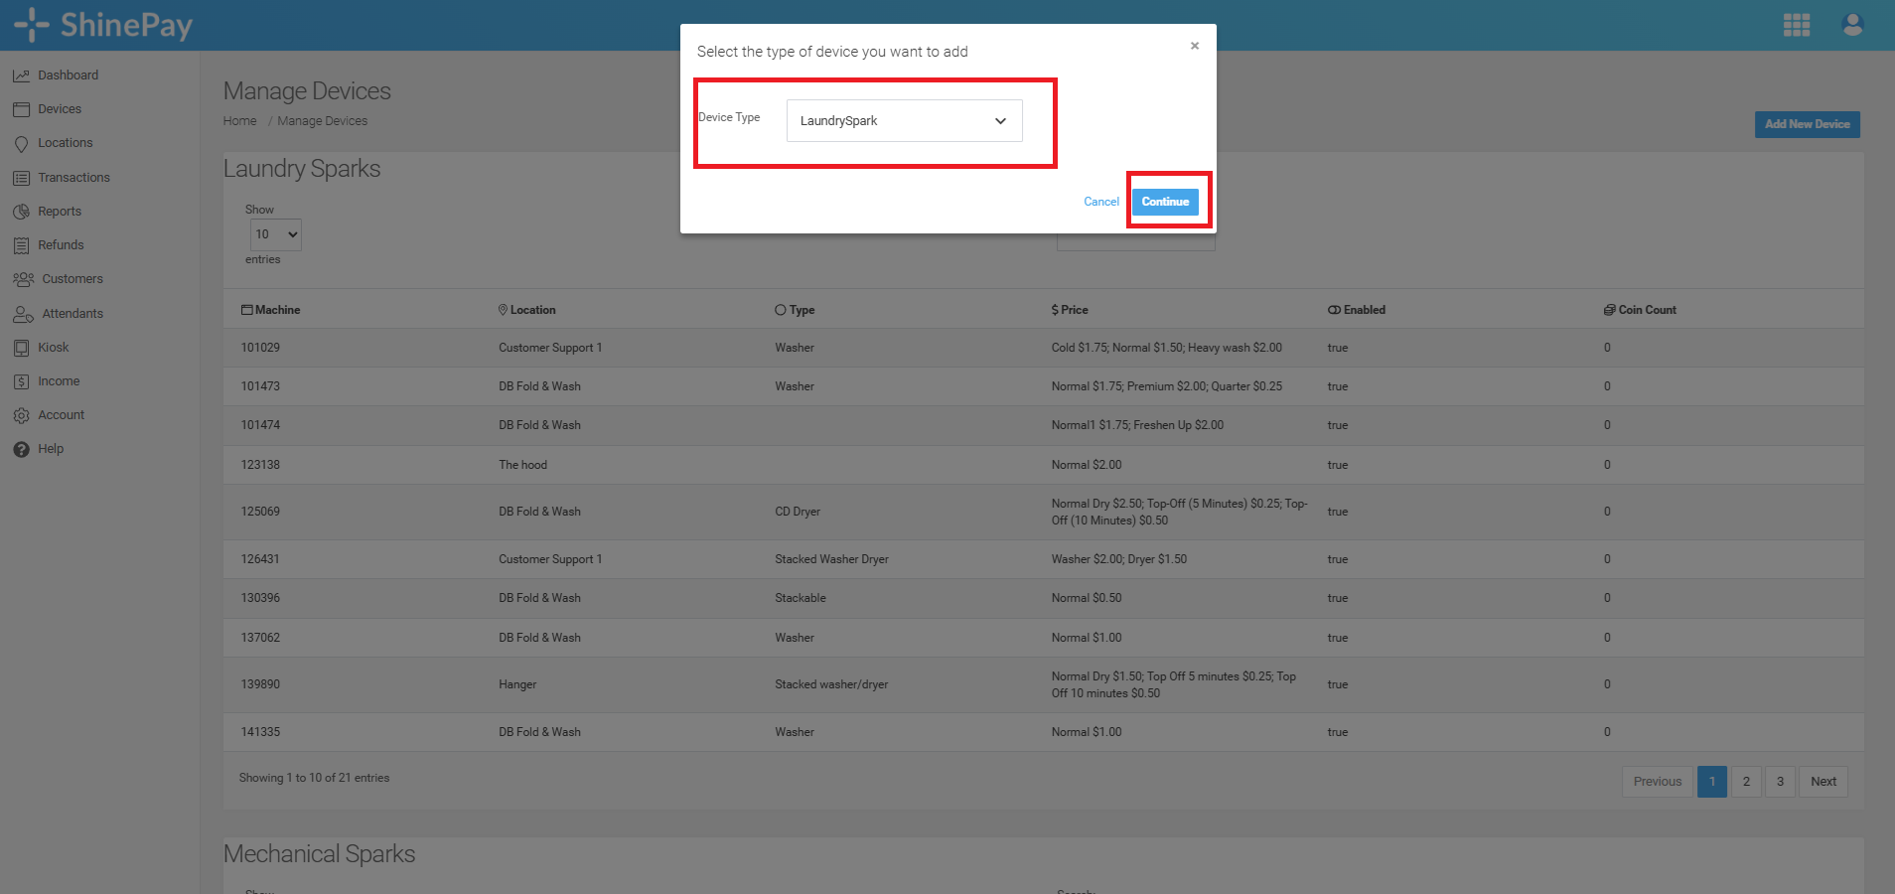Open the Customers menu item

pos(73,279)
